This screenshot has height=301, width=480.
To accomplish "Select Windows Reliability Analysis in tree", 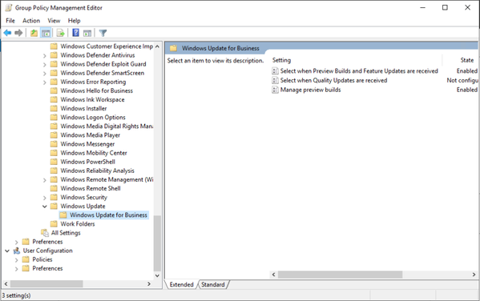I will (97, 171).
